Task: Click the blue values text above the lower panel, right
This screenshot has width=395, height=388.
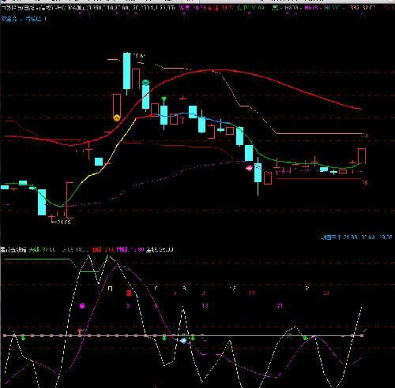Action: click(356, 237)
